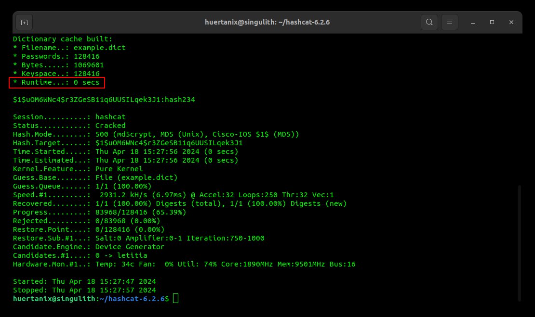Image resolution: width=535 pixels, height=317 pixels.
Task: Click the 'Runtime...: 0 secs' line
Action: click(x=56, y=82)
